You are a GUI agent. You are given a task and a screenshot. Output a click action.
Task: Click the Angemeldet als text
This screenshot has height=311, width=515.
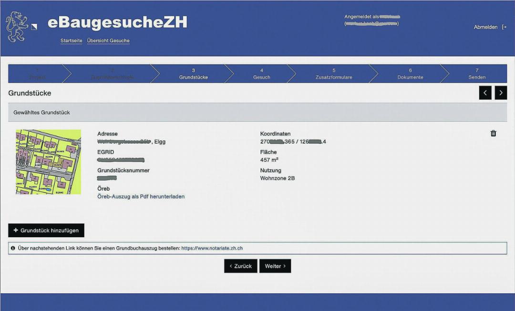(361, 17)
